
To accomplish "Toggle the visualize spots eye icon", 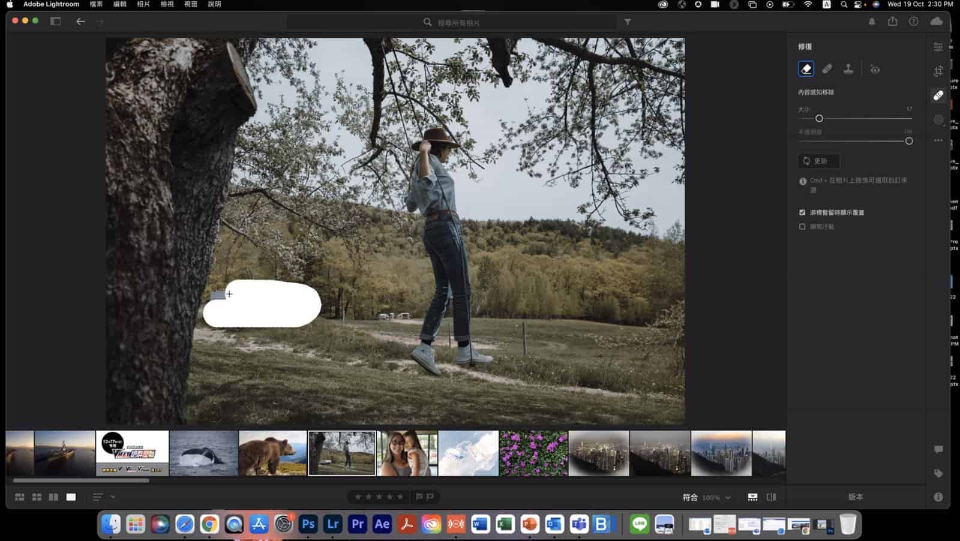I will click(x=875, y=70).
